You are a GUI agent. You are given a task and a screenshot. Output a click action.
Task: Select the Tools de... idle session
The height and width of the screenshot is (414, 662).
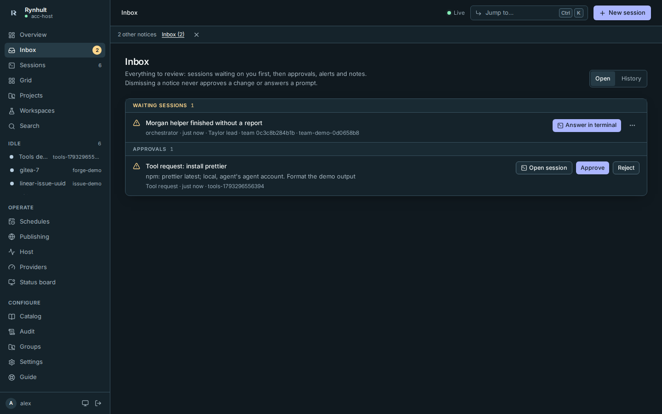click(x=55, y=157)
